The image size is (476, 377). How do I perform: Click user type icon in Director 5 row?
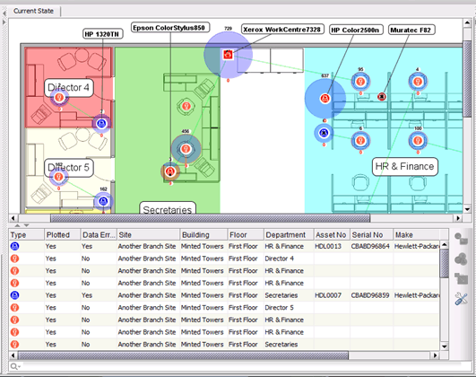coord(14,307)
